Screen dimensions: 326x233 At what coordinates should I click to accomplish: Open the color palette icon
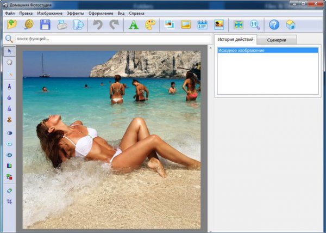click(150, 24)
